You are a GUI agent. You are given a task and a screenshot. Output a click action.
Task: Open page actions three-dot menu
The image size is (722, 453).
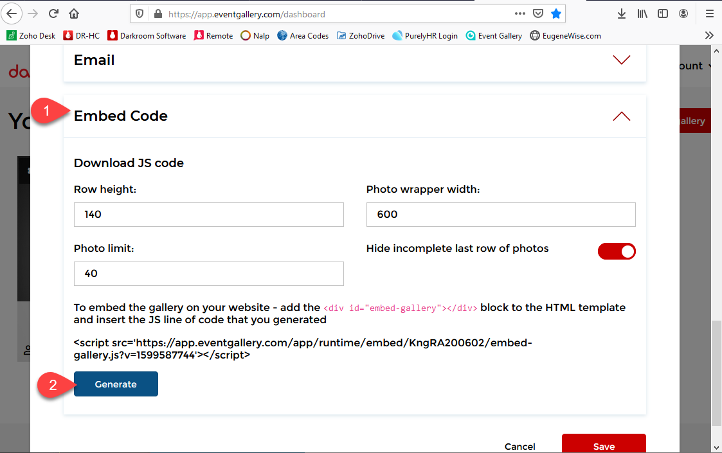pyautogui.click(x=520, y=13)
